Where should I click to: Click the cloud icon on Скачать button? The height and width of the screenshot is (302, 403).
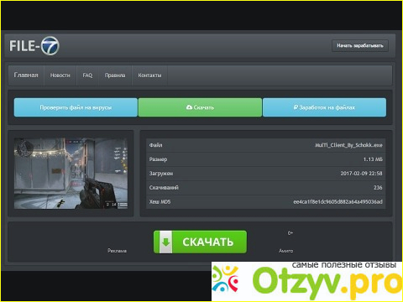[190, 107]
